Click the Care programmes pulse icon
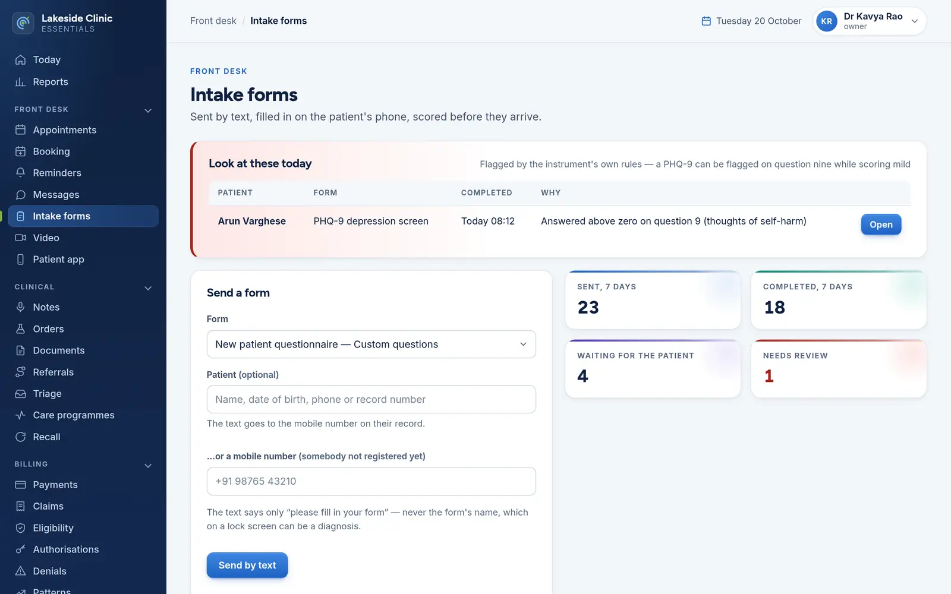 [x=20, y=415]
